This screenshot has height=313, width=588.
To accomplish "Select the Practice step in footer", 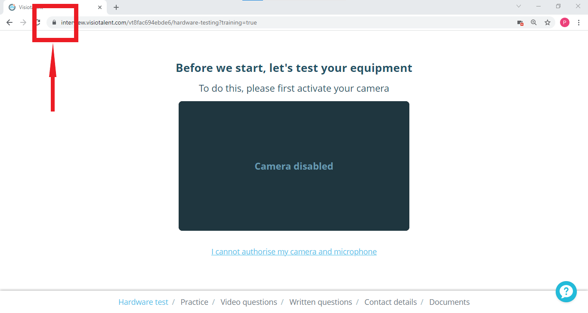I will click(x=194, y=302).
